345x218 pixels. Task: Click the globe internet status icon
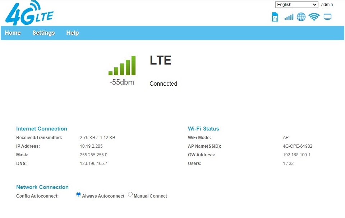pyautogui.click(x=301, y=17)
